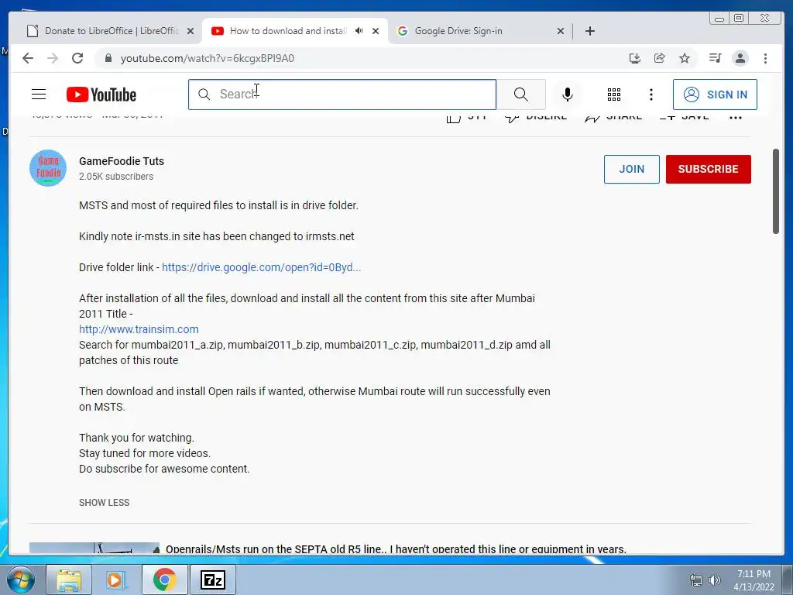This screenshot has height=595, width=793.
Task: Click the Openrails/Msts SEPTA comment title text
Action: tap(396, 549)
